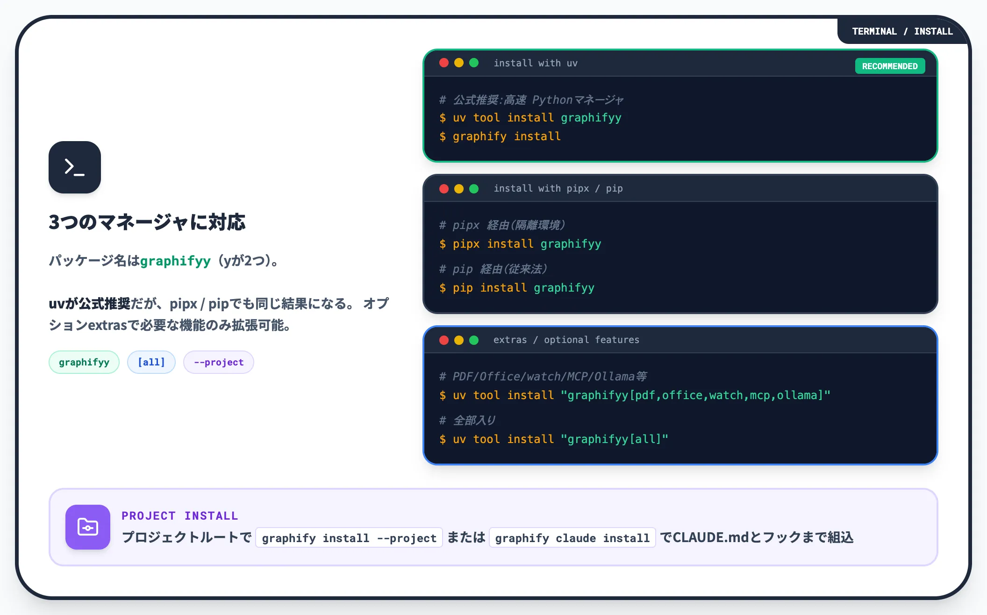Click yellow dot in 'install with uv' window
This screenshot has height=615, width=987.
click(459, 63)
